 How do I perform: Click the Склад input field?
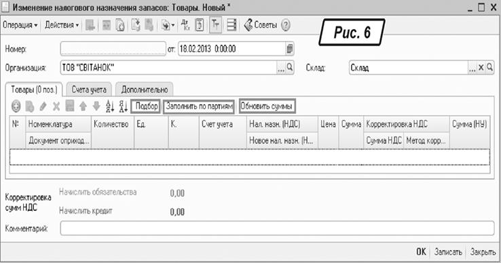(409, 68)
